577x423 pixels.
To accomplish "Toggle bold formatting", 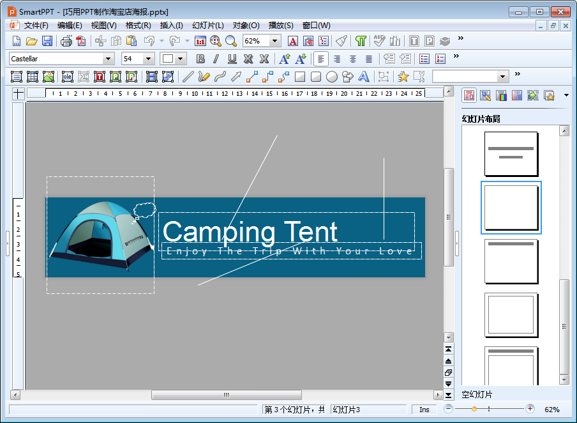I will tap(200, 59).
